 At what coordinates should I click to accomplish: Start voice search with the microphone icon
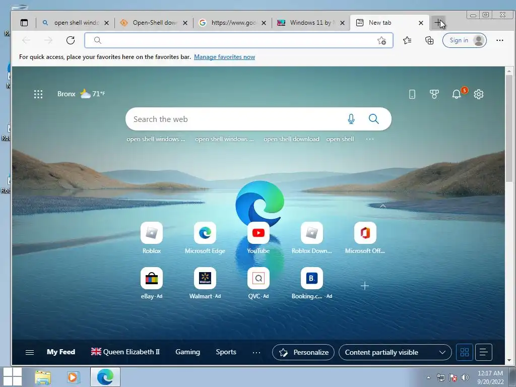click(x=351, y=119)
